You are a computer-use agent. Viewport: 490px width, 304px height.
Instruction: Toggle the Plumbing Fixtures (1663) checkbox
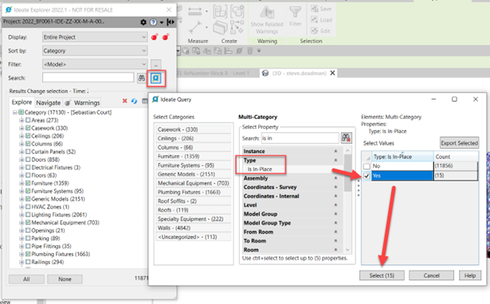click(x=28, y=254)
